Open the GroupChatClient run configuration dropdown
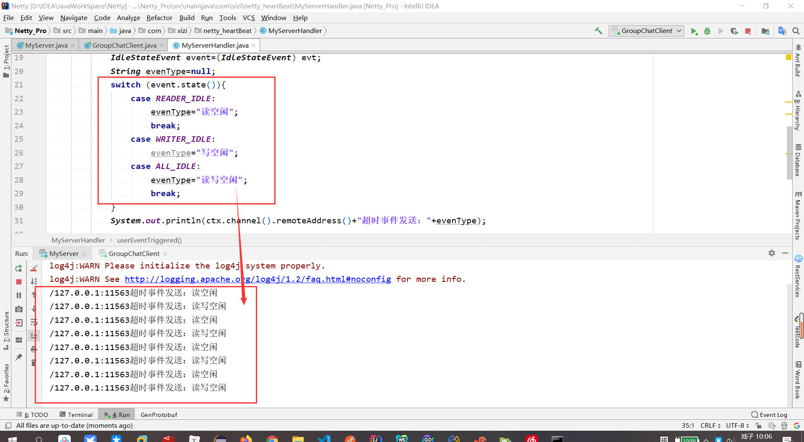 click(647, 31)
